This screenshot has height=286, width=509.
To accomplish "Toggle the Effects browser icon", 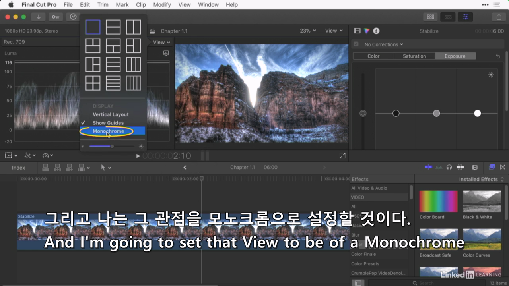I will click(492, 167).
